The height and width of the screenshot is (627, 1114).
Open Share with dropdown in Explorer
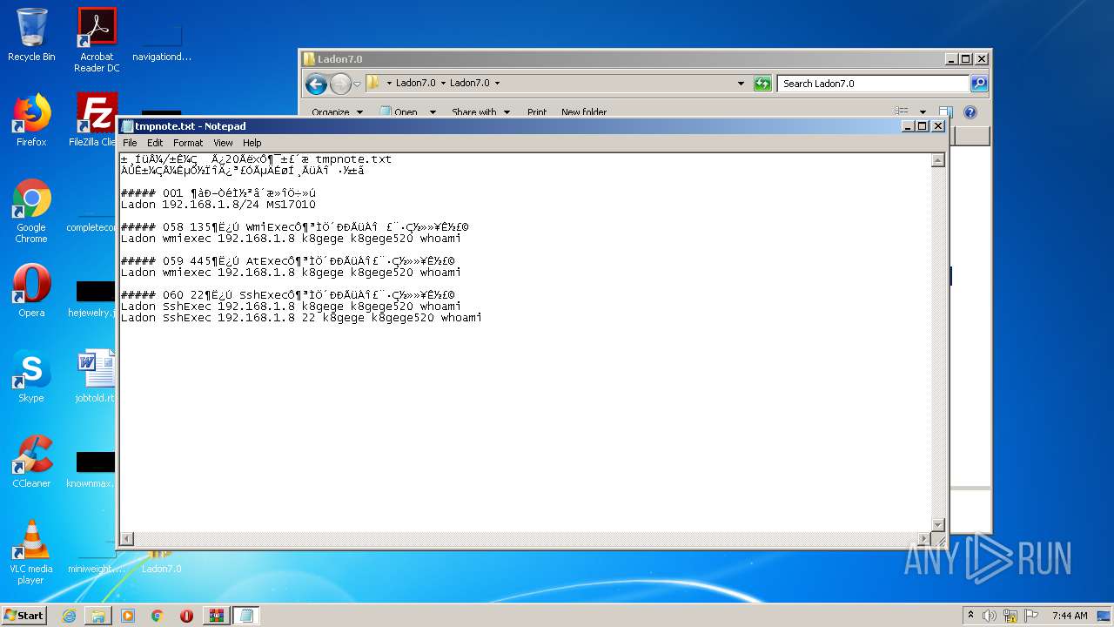[480, 112]
